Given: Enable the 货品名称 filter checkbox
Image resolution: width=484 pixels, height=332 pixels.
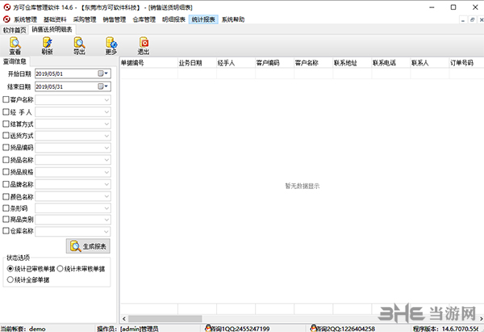Looking at the screenshot, I should point(6,159).
